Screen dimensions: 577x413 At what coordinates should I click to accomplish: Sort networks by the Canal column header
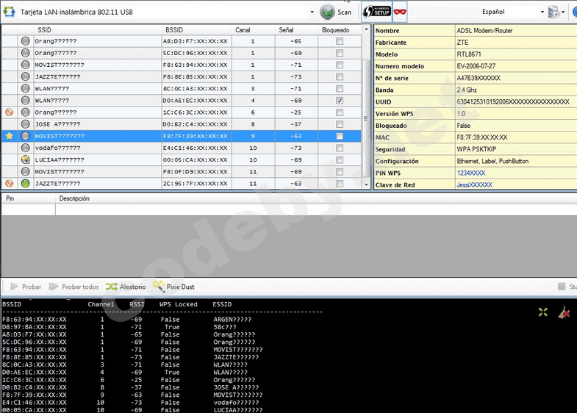[x=242, y=29]
